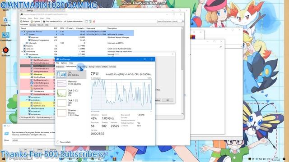Collapse the System process node
This screenshot has height=162, width=289.
click(24, 34)
